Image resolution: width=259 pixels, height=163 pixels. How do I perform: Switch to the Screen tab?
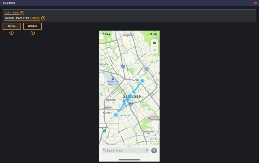tap(12, 26)
